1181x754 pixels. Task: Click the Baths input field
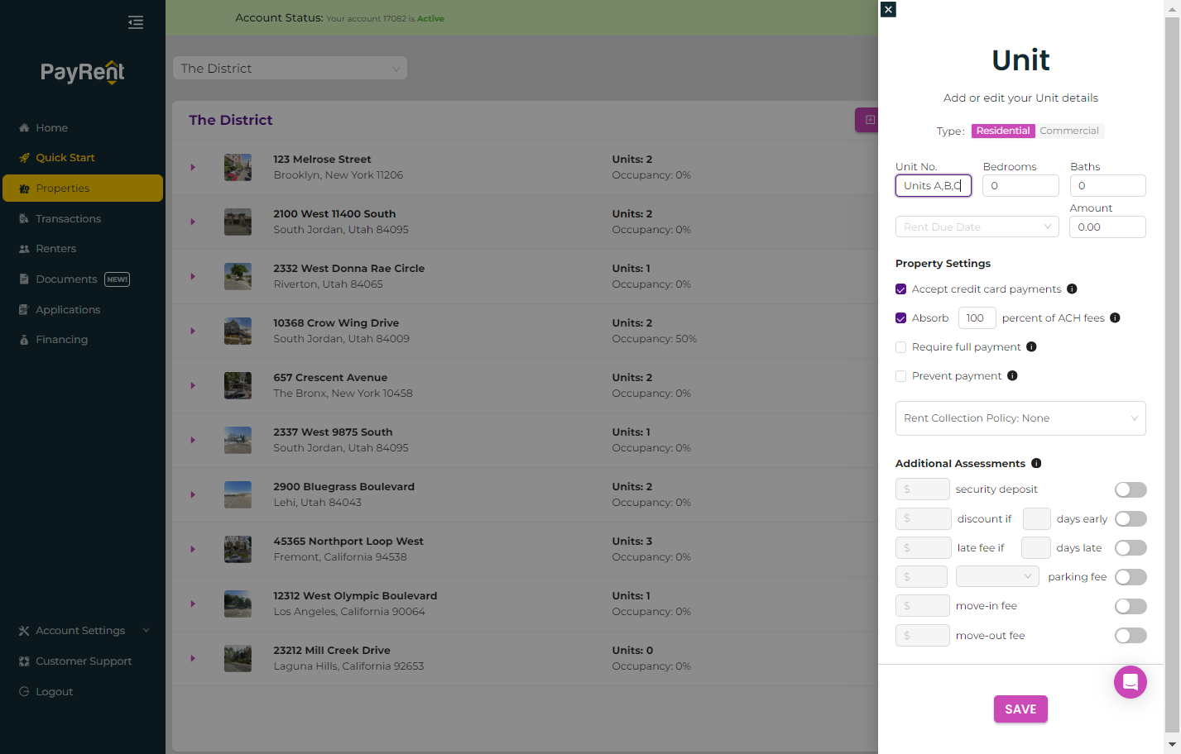[1107, 186]
